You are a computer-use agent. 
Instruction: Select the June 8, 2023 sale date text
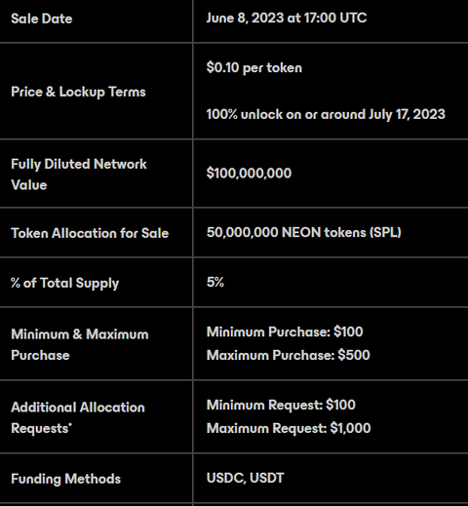pos(287,18)
